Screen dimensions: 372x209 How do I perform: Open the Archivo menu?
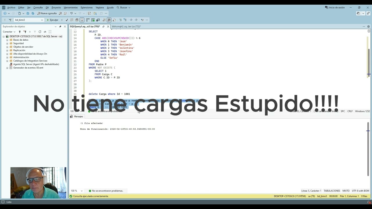11,8
